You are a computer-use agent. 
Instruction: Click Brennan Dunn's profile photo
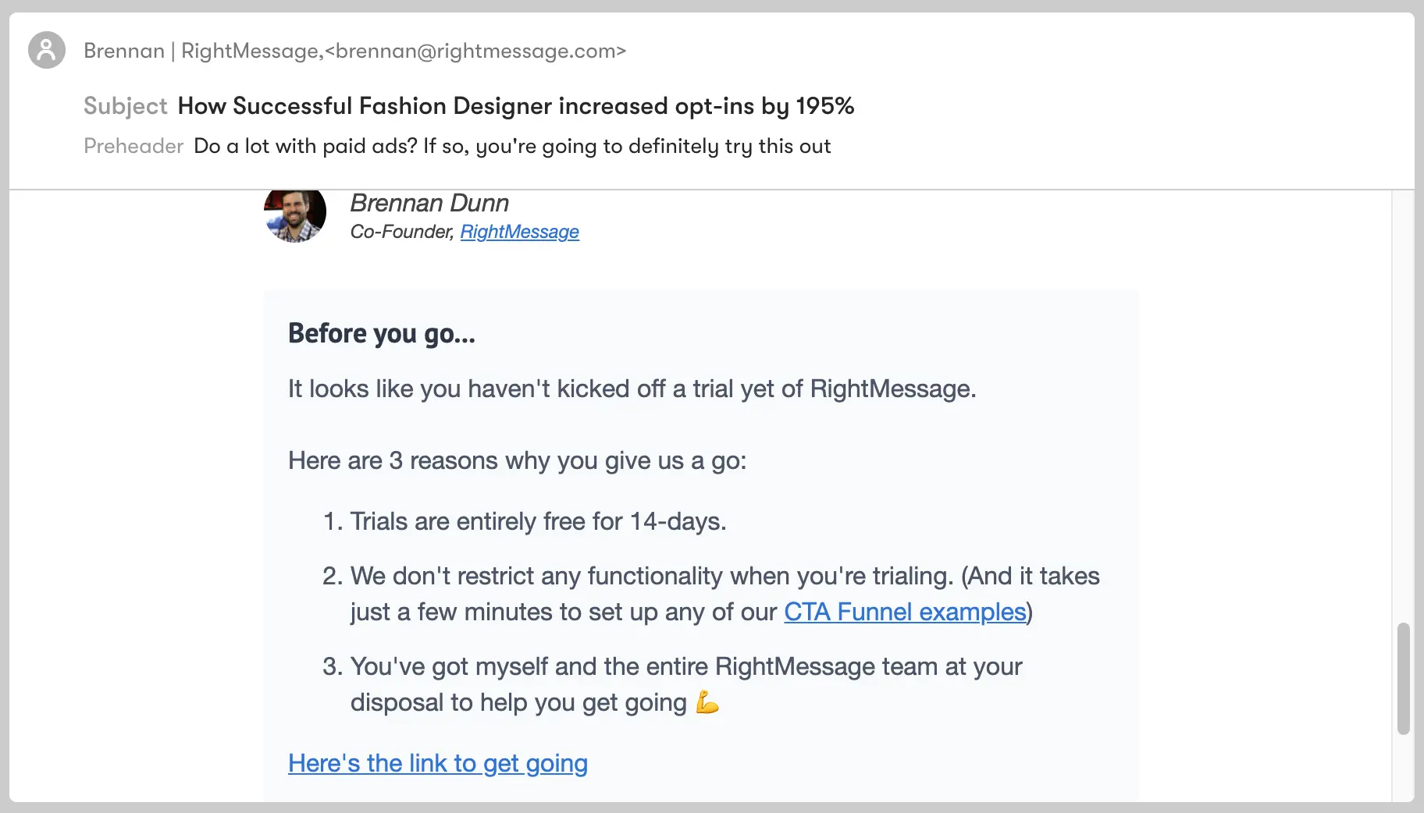click(x=295, y=213)
